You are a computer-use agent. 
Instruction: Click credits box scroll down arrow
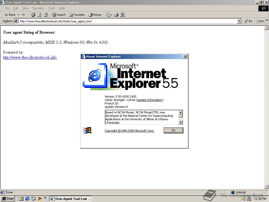[x=181, y=122]
